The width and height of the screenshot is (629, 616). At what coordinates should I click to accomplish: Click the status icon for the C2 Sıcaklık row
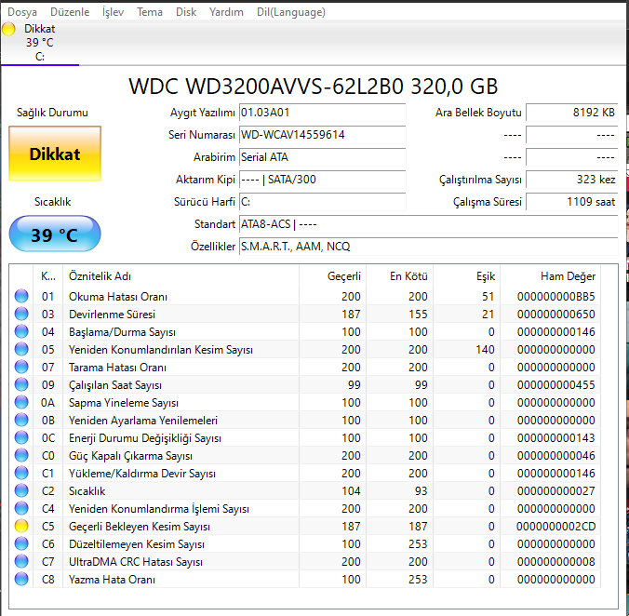coord(21,491)
